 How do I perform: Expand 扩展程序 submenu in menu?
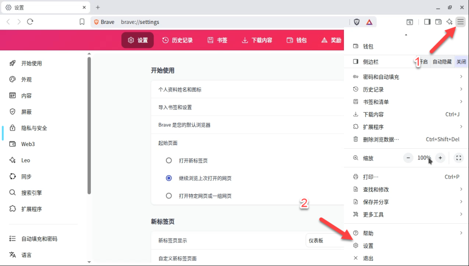coord(406,127)
